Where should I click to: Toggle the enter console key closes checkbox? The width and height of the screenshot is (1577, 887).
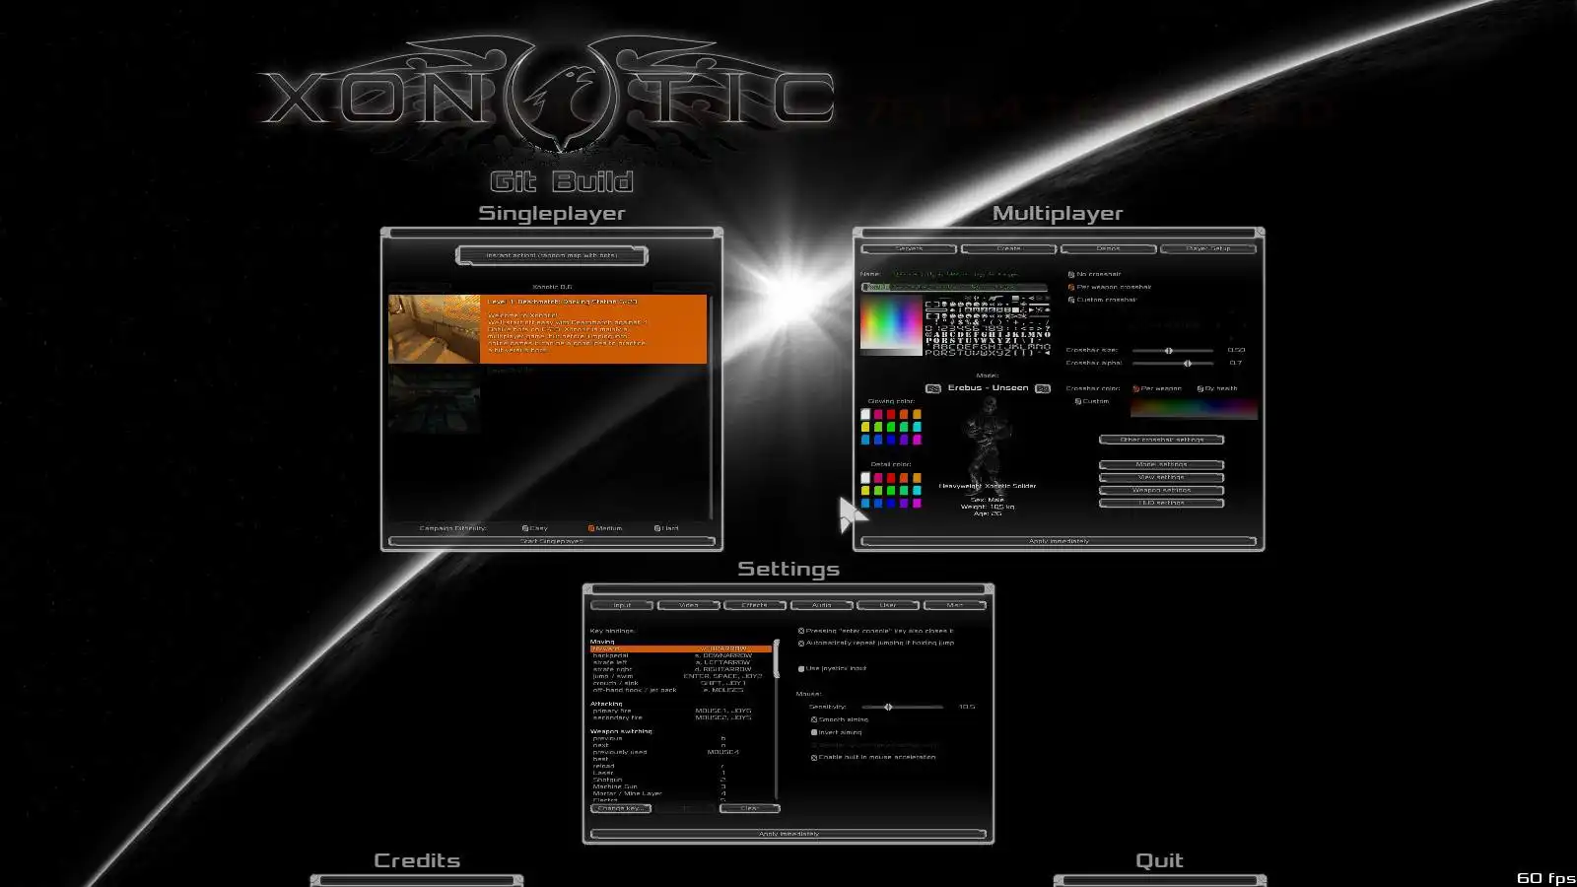point(801,631)
